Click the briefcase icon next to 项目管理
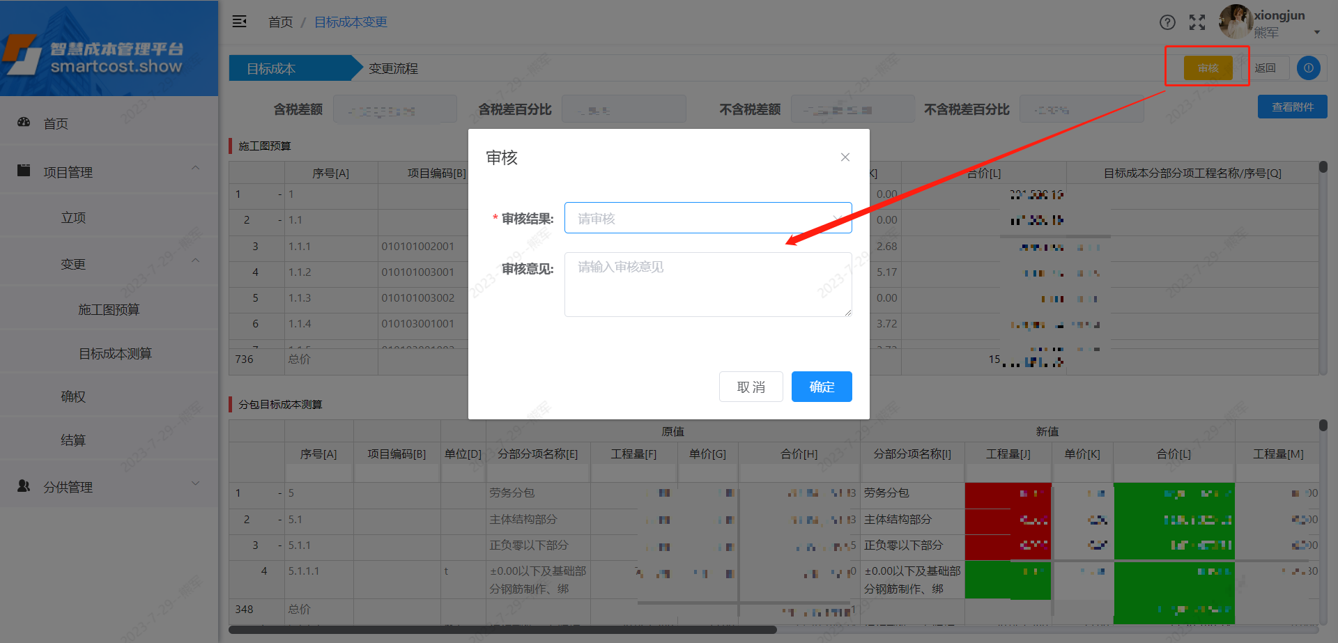The image size is (1338, 643). (24, 170)
